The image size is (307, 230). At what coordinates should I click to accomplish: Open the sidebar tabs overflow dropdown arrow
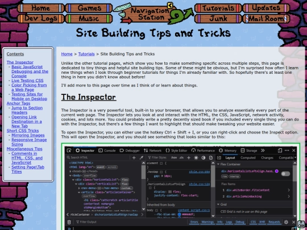click(x=295, y=158)
